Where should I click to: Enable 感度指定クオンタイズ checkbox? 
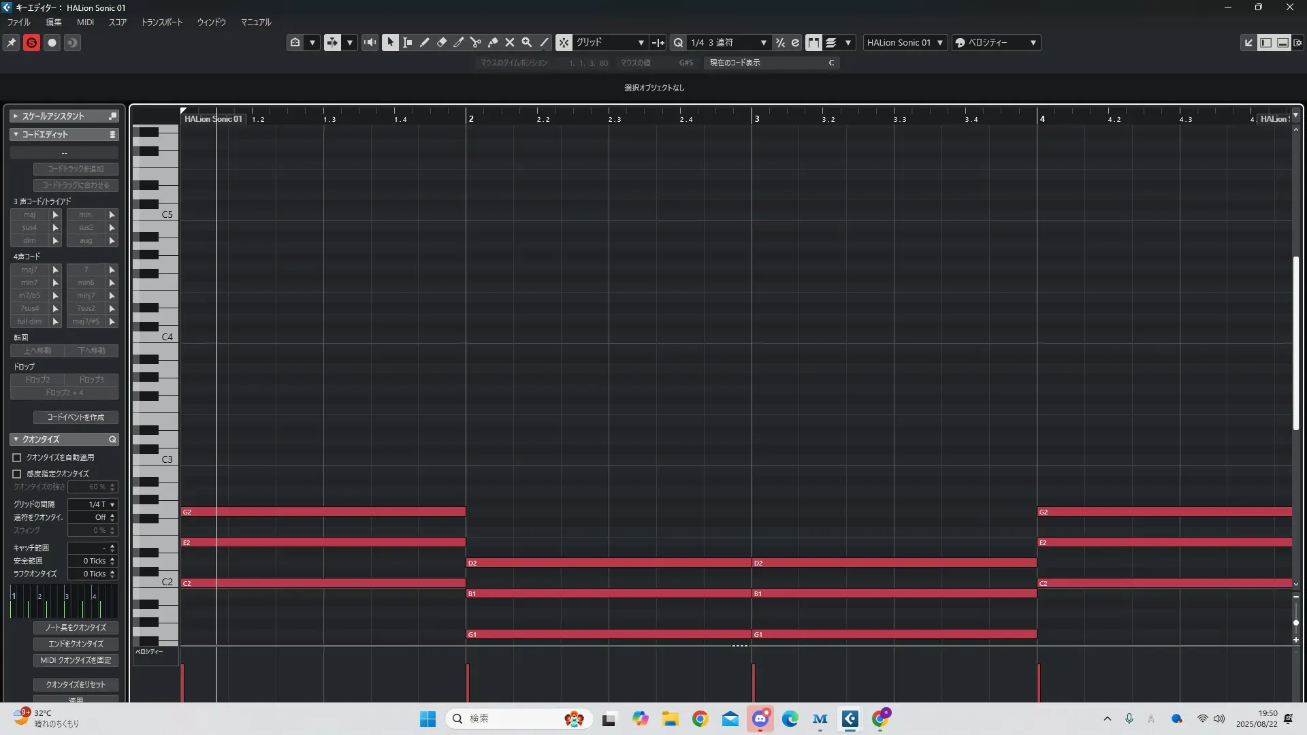click(17, 474)
